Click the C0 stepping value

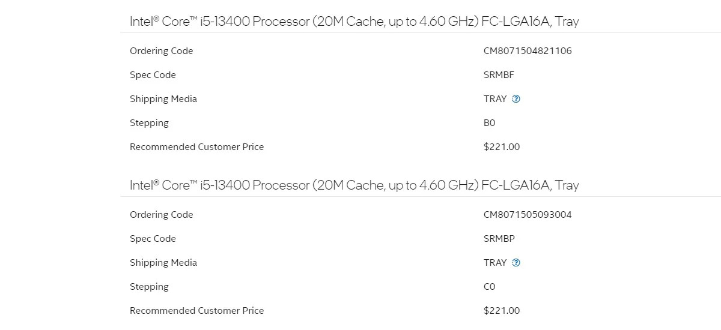[x=490, y=287]
